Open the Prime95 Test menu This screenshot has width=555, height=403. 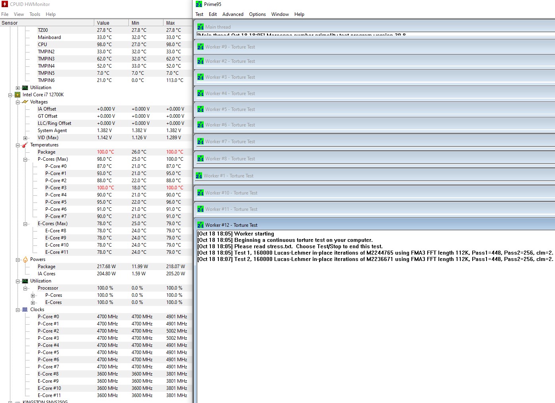tap(199, 14)
